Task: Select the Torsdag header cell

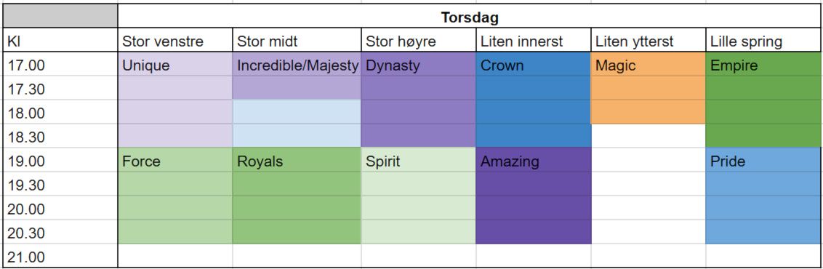Action: 470,16
